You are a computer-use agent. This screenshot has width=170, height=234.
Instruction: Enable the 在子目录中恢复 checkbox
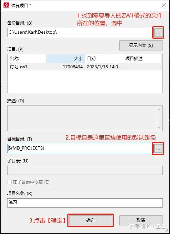coord(9,182)
